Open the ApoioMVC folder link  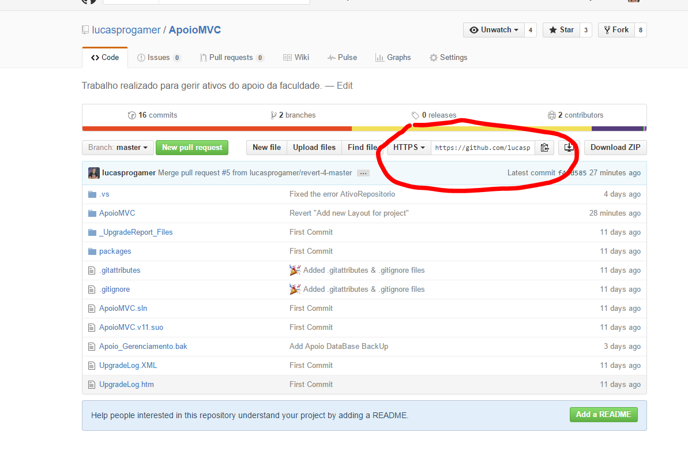pyautogui.click(x=117, y=213)
